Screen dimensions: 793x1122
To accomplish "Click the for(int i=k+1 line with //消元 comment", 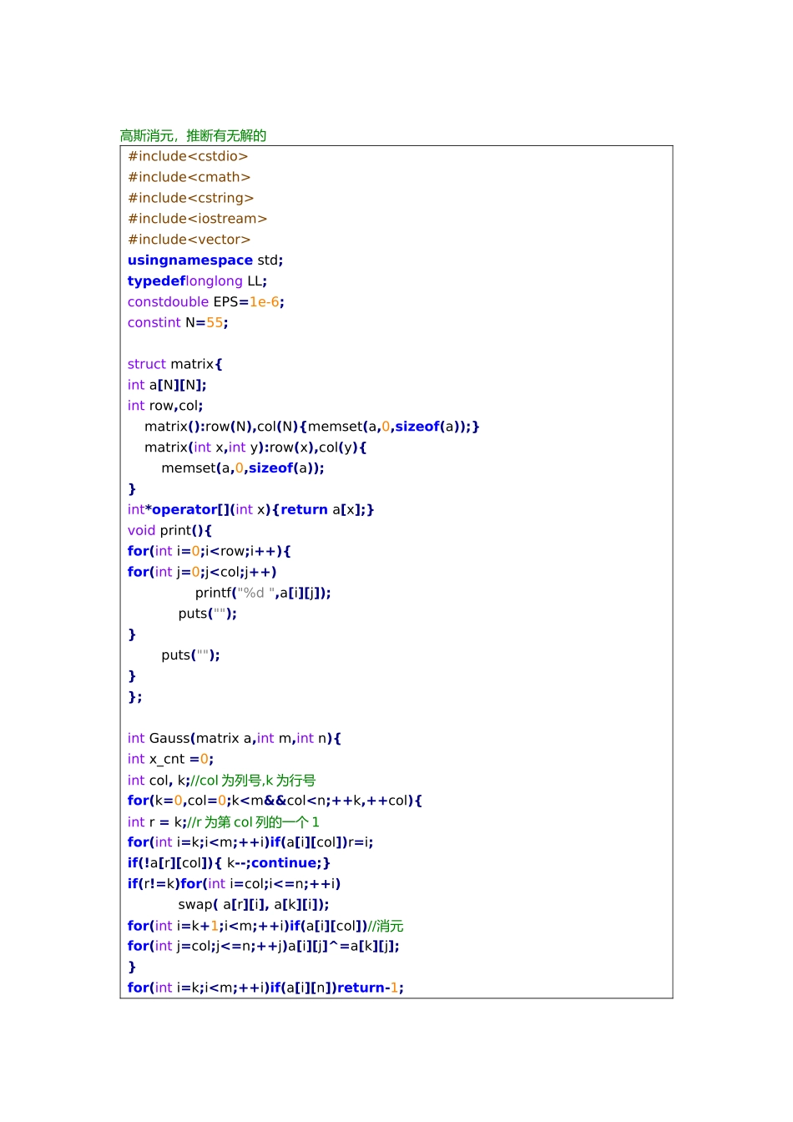I will [265, 925].
